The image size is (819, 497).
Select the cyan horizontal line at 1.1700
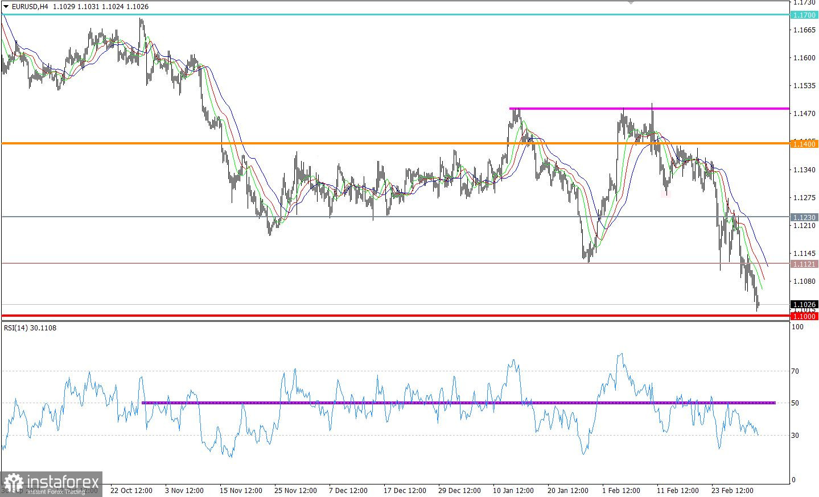click(x=395, y=14)
